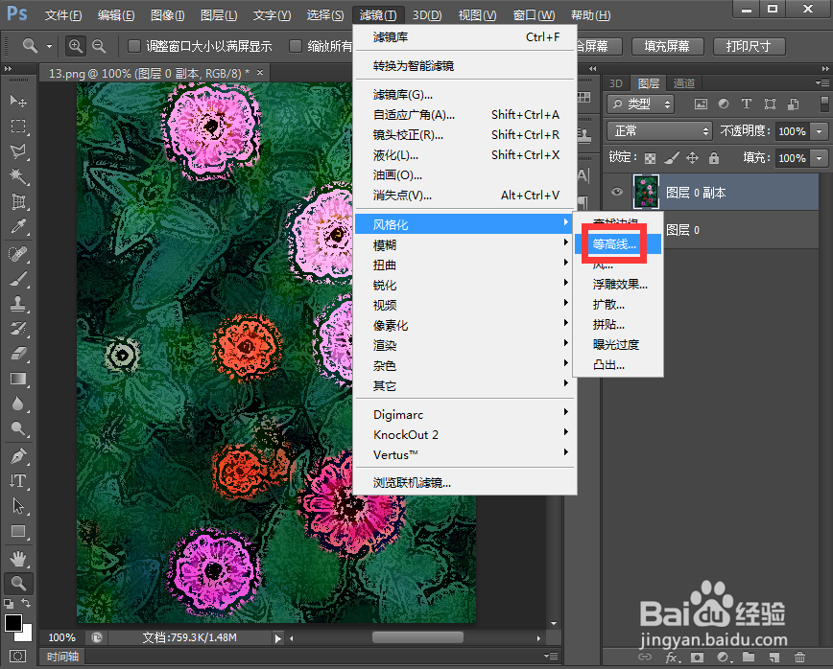The image size is (833, 669).
Task: Select the Gradient tool
Action: (19, 379)
